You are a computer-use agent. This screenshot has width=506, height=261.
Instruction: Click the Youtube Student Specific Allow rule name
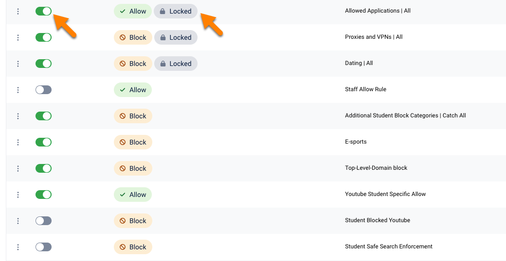click(385, 194)
